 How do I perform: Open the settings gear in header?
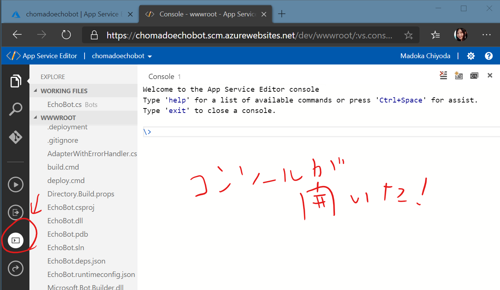coord(471,56)
